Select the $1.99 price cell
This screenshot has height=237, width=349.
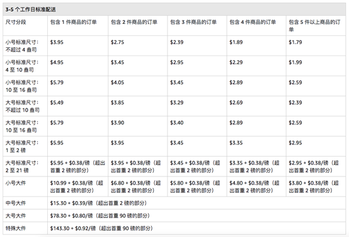coord(295,62)
